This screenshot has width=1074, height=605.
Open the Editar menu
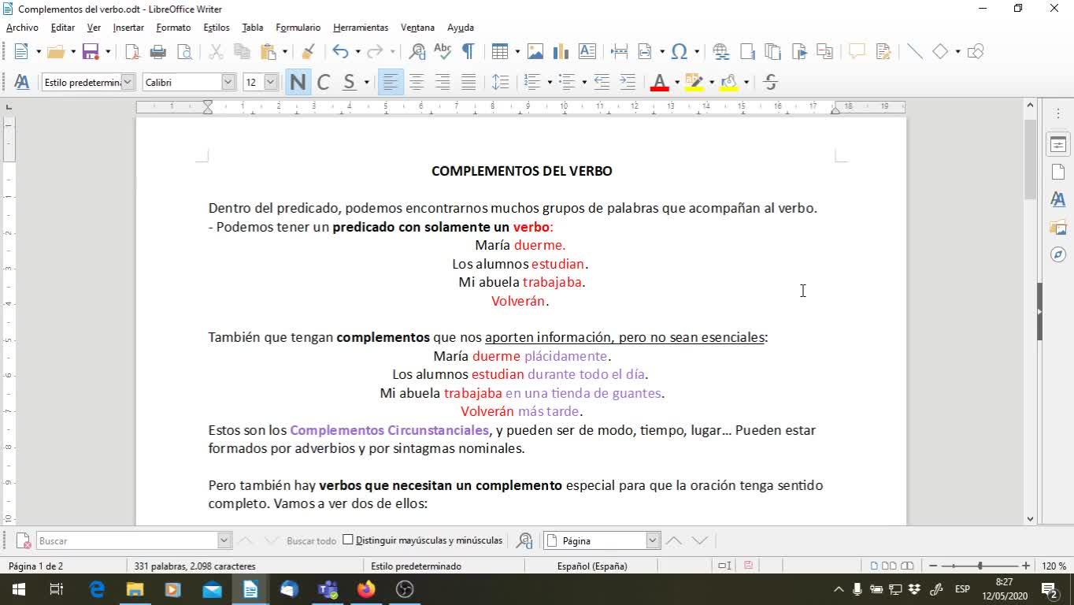tap(63, 28)
